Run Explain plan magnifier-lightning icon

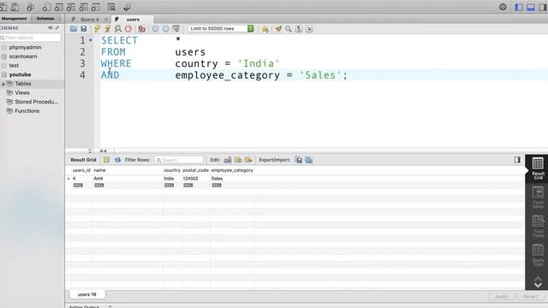(x=118, y=29)
